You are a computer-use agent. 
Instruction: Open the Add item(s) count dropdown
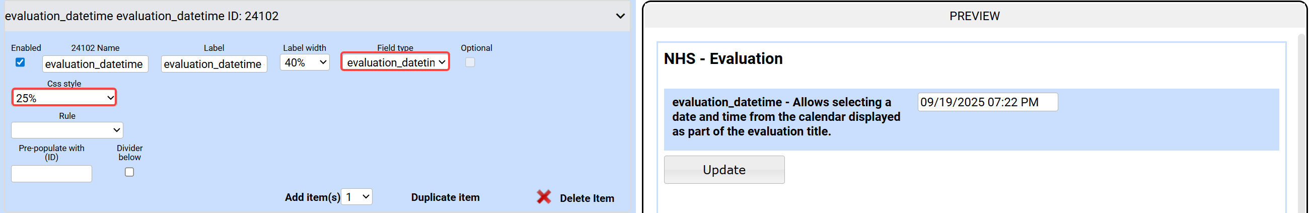tap(356, 197)
